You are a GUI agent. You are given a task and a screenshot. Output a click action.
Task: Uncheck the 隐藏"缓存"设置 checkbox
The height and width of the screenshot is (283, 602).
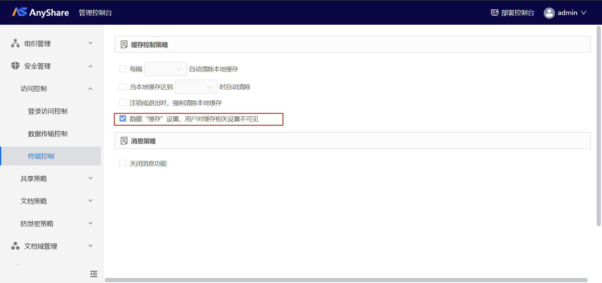click(123, 119)
